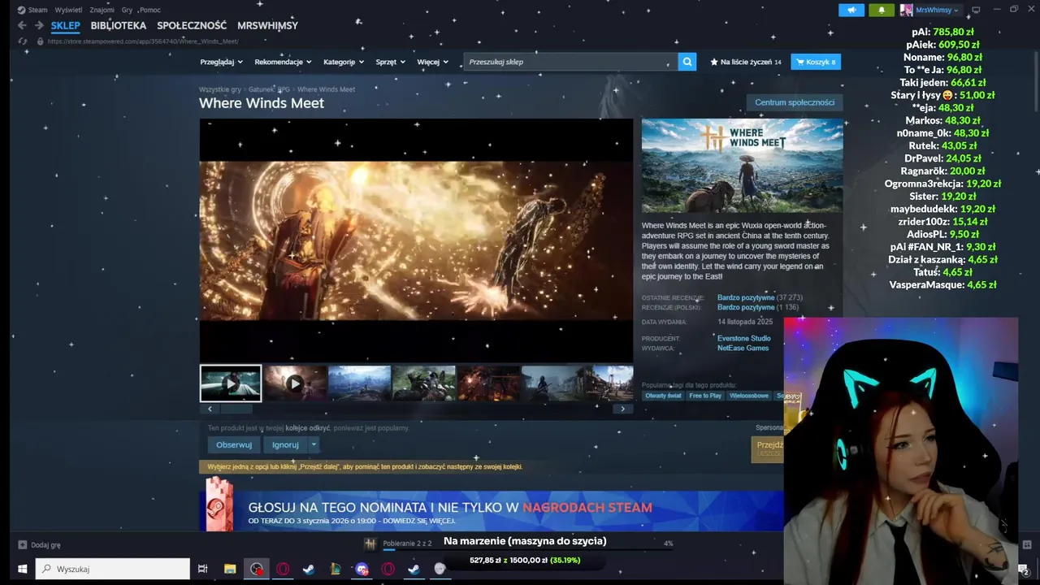The image size is (1040, 585).
Task: Go forward with the Steam forward arrow
Action: [x=38, y=25]
